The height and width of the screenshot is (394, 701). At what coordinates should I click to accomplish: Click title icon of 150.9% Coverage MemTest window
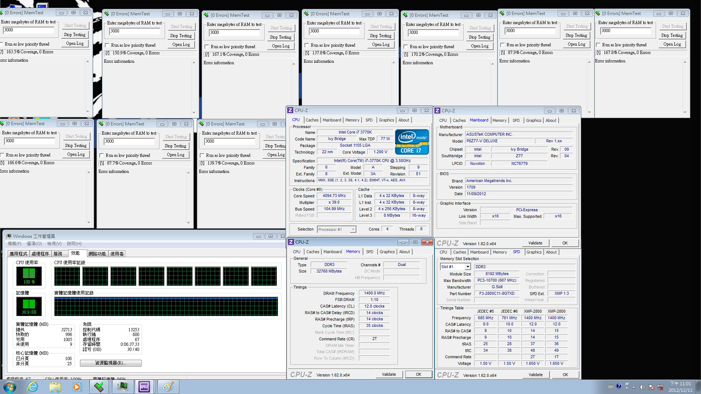[107, 13]
